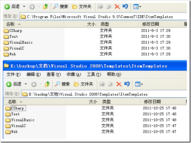Click Forward arrow in upper Explorer window

32,7
